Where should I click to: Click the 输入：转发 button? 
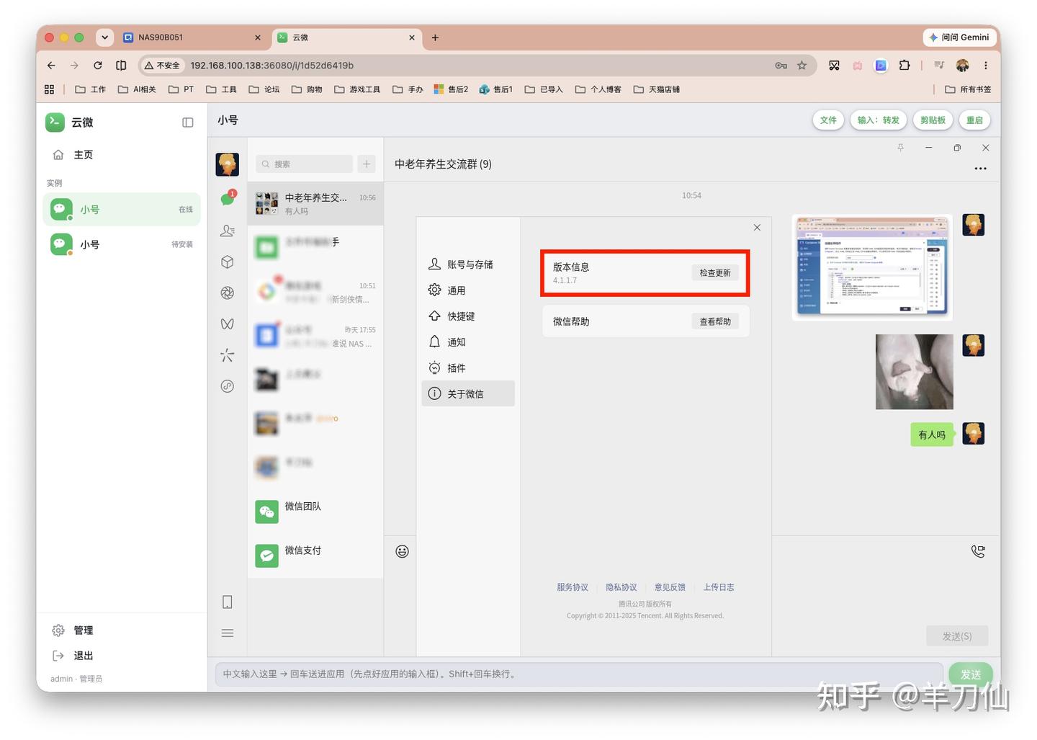point(878,120)
